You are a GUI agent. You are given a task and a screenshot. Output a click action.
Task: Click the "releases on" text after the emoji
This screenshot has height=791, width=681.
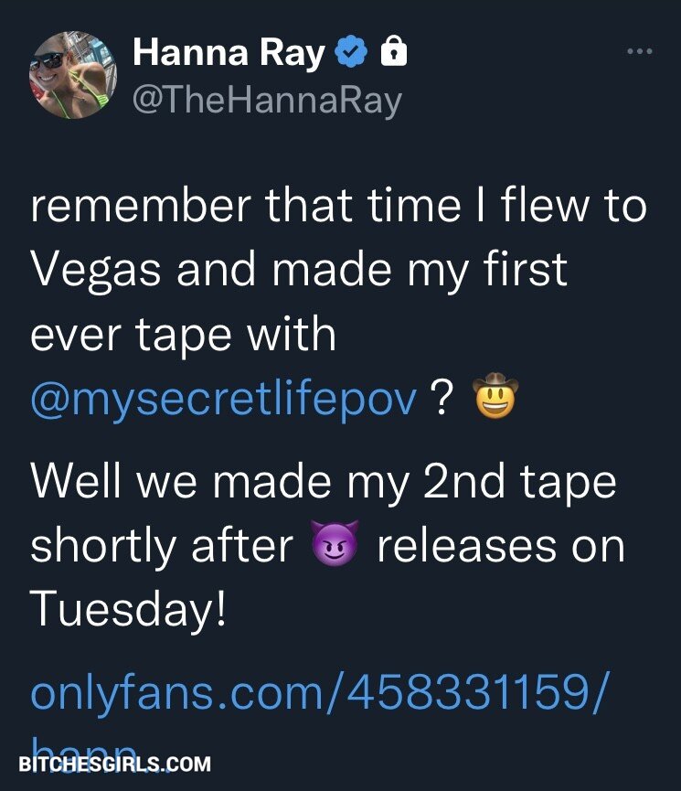pyautogui.click(x=500, y=547)
